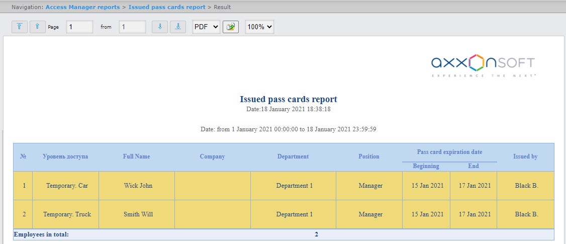The image size is (566, 244).
Task: Click the total pages field
Action: tap(133, 27)
